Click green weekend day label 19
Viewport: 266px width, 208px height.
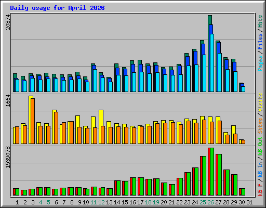point(156,202)
